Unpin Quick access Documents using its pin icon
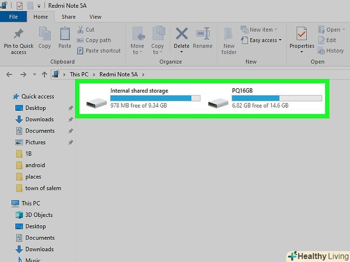350x262 pixels. pos(71,131)
